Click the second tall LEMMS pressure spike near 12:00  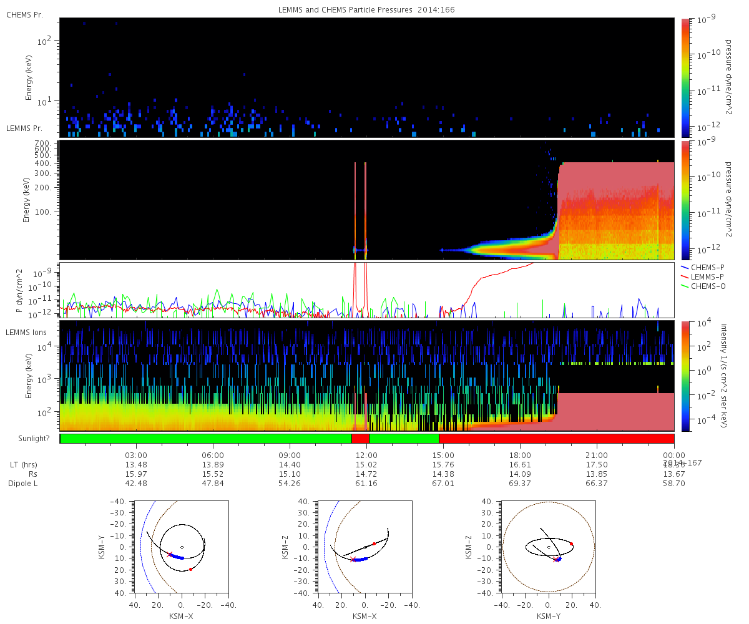coord(366,206)
